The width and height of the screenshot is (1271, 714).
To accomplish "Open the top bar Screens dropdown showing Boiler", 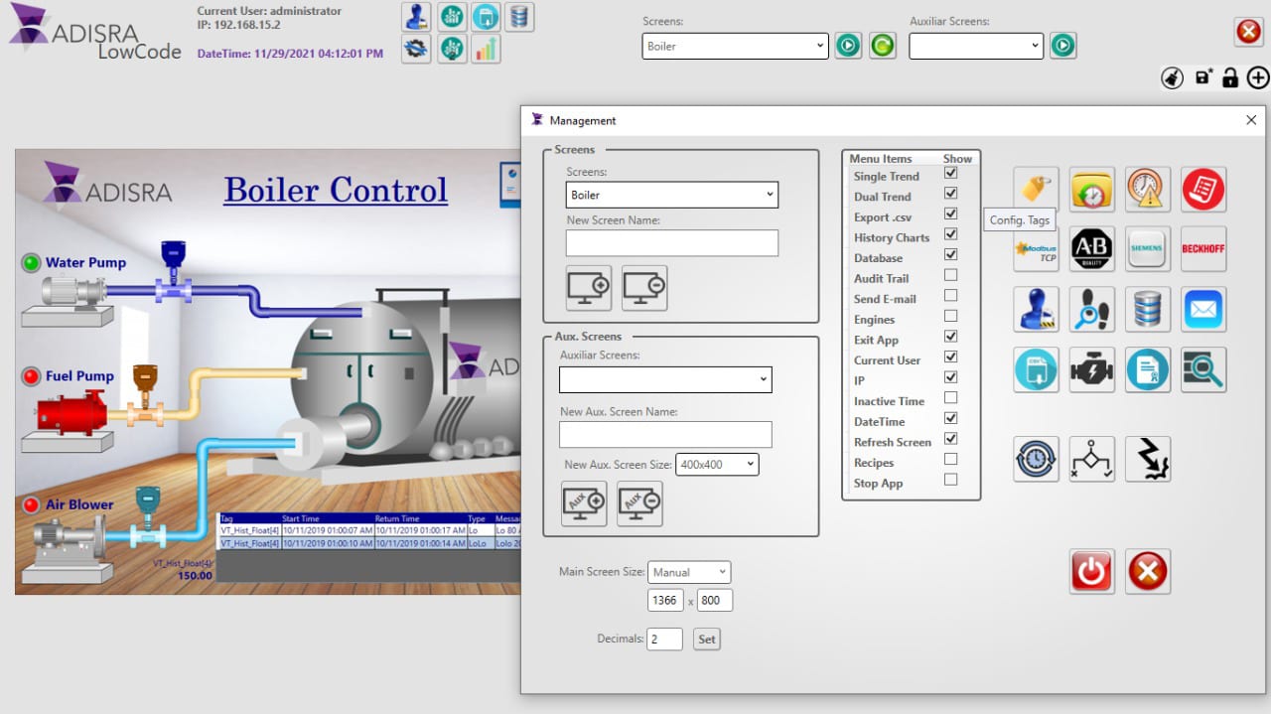I will (x=735, y=46).
